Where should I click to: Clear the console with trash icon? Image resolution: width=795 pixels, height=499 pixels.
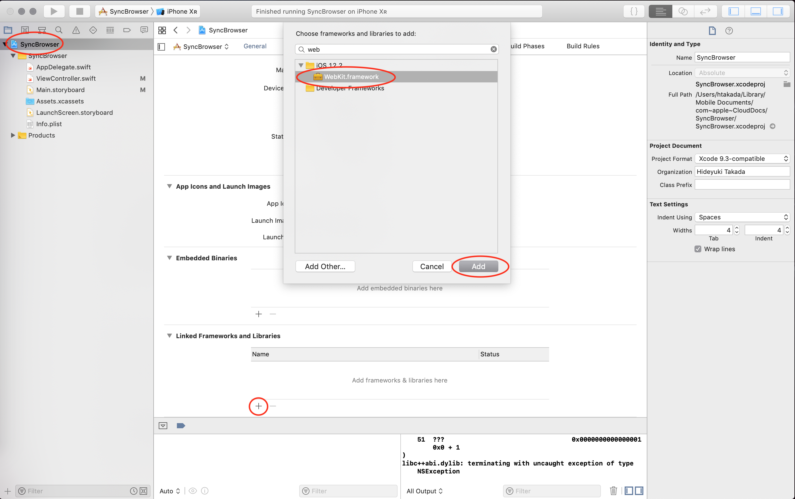tap(613, 491)
